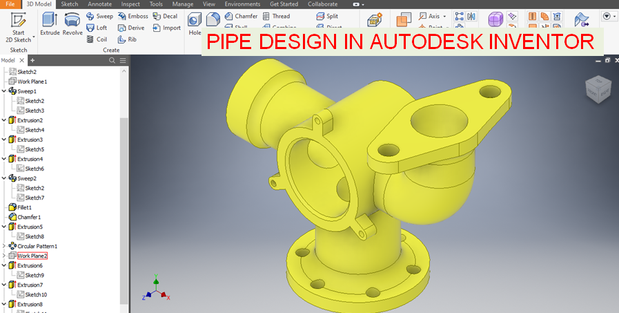Select the Emboss tool
The image size is (619, 313).
(133, 16)
